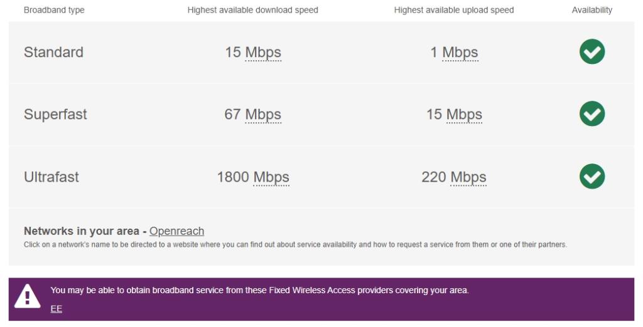Click the Availability column header
Screen dimensions: 643x327
(x=592, y=10)
